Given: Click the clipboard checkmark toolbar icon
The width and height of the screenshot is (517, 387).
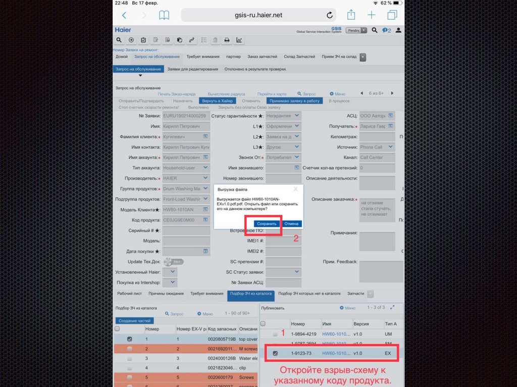Looking at the screenshot, I should [143, 40].
